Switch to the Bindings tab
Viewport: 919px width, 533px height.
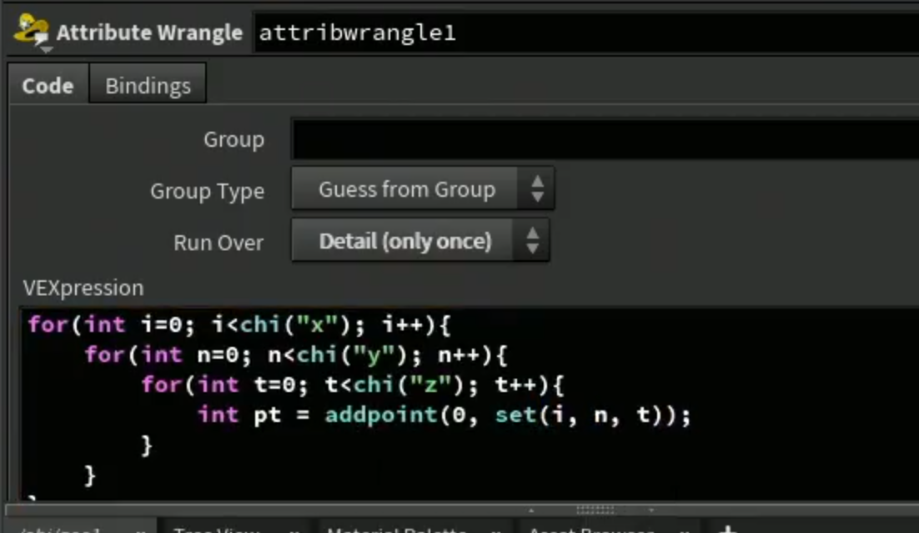[148, 86]
